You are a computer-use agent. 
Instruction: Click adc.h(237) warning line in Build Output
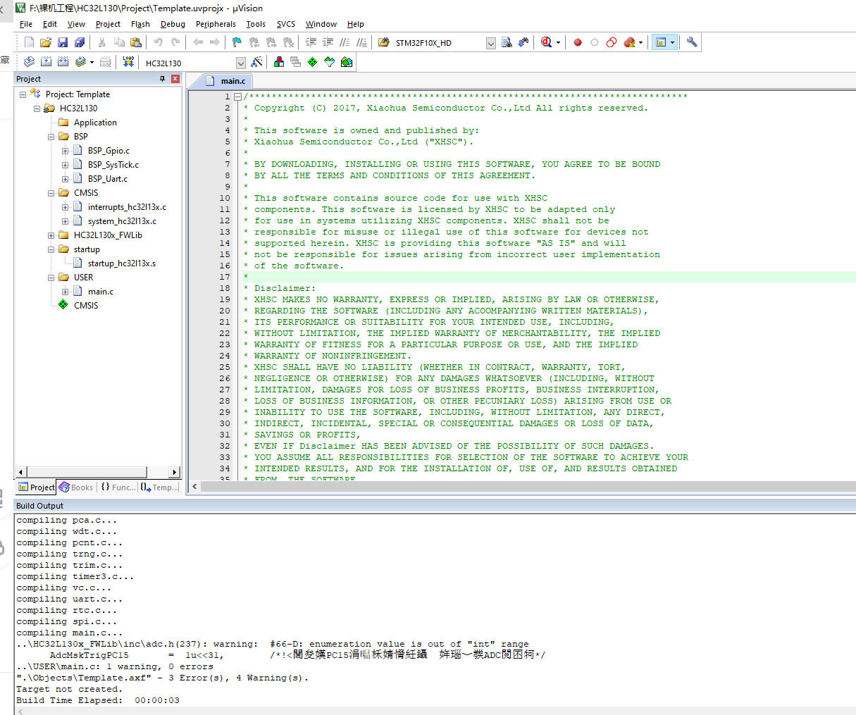coord(273,644)
